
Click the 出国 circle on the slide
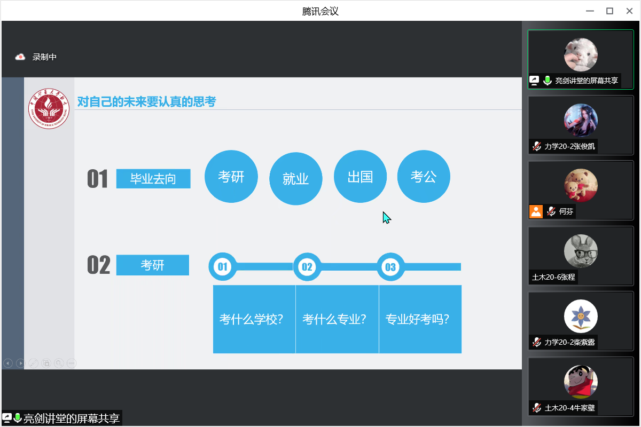pos(360,177)
